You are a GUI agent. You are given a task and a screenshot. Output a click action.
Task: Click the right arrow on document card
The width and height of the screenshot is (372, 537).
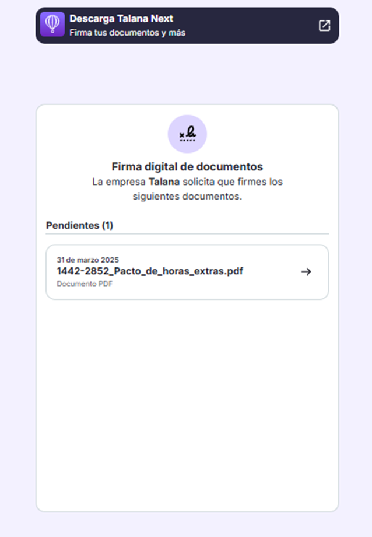click(x=306, y=271)
